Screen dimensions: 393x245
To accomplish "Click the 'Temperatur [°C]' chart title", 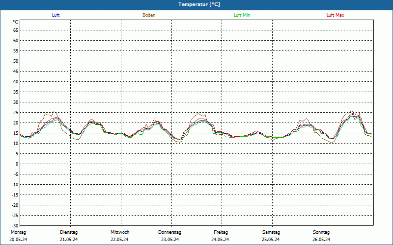I will point(199,4).
